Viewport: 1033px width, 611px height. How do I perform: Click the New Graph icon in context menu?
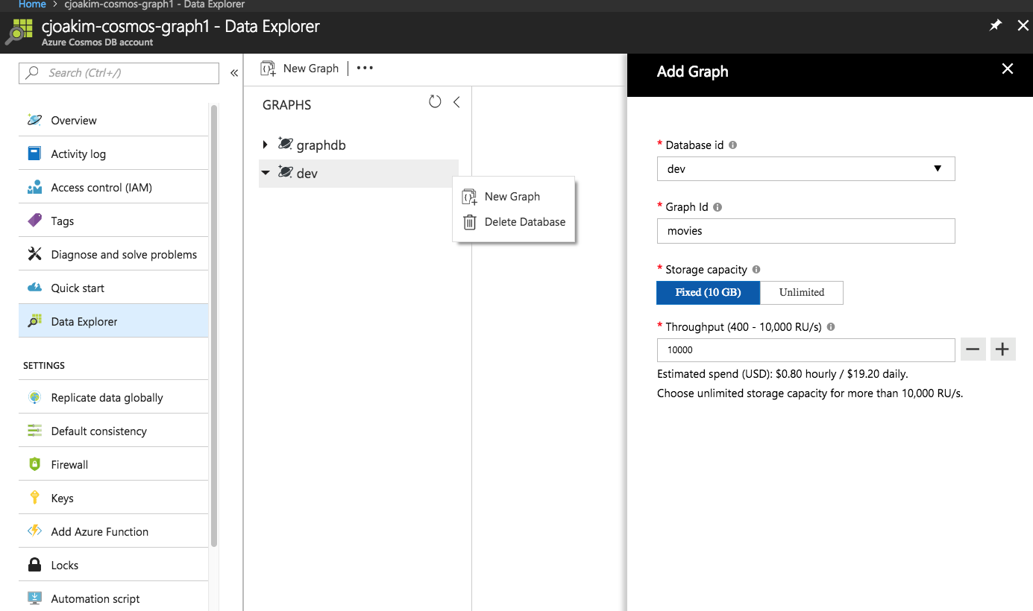(469, 197)
